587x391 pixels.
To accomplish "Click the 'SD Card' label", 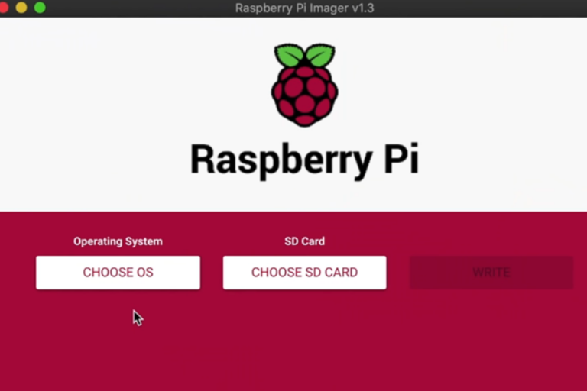I will pos(304,241).
